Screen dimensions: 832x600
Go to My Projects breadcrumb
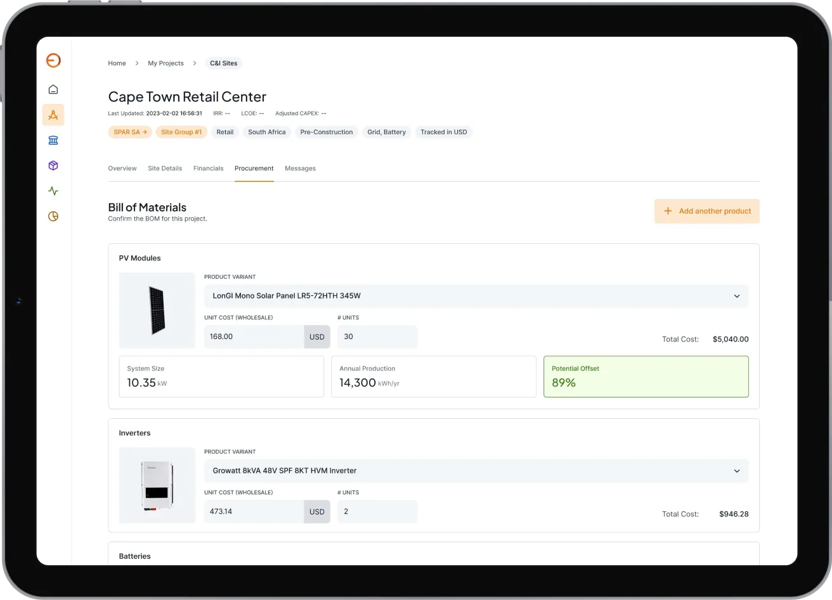click(x=166, y=63)
